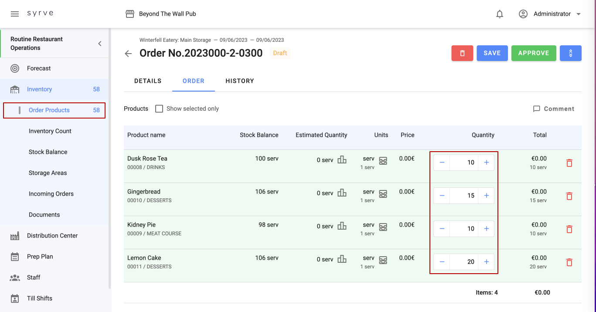The image size is (596, 312).
Task: Increase Dusk Rose Tea quantity with plus
Action: tap(487, 163)
